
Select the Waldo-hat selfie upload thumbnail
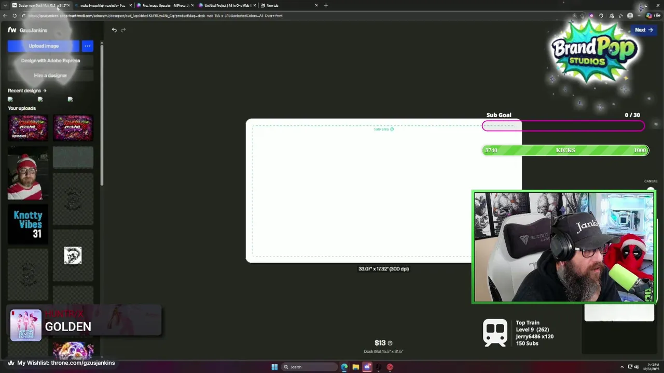click(x=27, y=173)
